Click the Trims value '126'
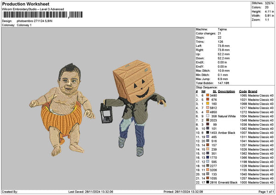Viewport: 276px width, 195px height. click(220, 42)
